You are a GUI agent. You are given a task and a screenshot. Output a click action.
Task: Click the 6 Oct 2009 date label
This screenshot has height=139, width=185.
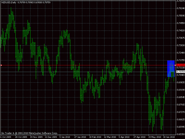[6, 137]
